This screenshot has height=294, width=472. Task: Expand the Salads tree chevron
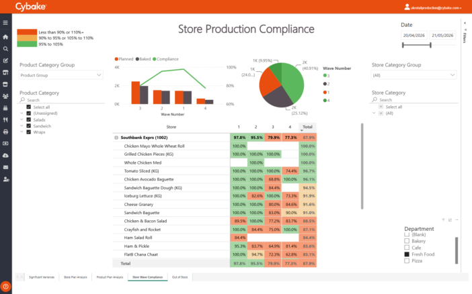click(22, 119)
